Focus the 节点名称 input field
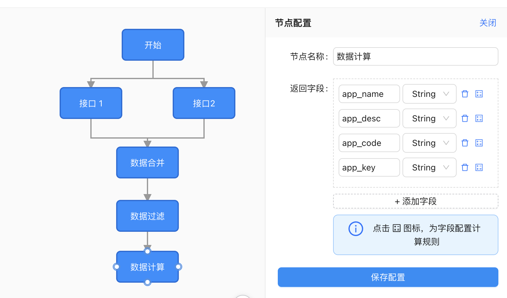This screenshot has height=298, width=507. pyautogui.click(x=415, y=56)
